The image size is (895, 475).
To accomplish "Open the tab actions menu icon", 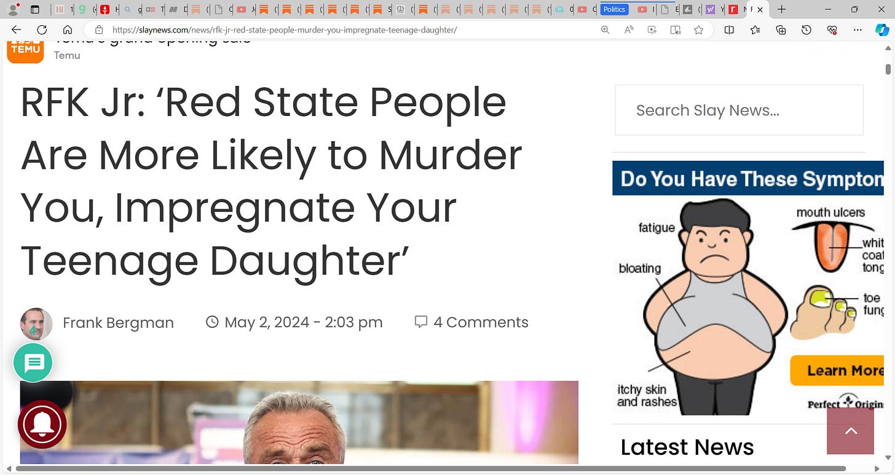I will point(35,9).
